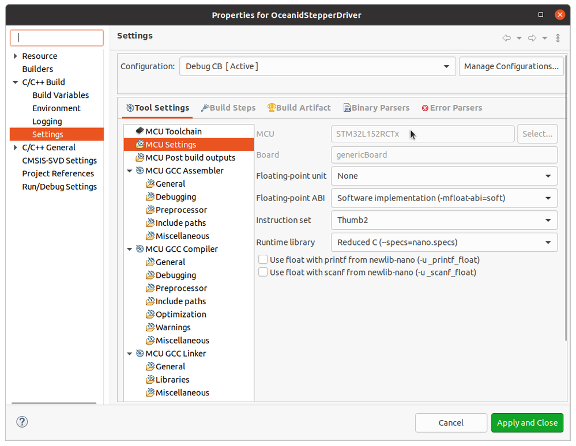
Task: Expand the Resource tree node
Action: (16, 56)
